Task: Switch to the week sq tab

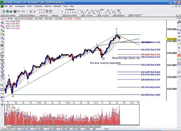Action: tap(55, 15)
